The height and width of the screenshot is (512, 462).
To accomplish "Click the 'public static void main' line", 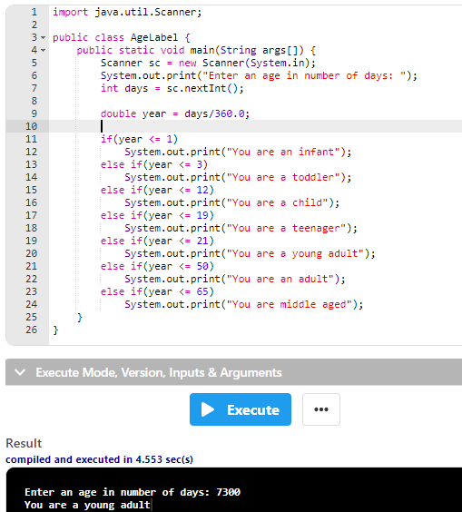I will click(x=196, y=50).
